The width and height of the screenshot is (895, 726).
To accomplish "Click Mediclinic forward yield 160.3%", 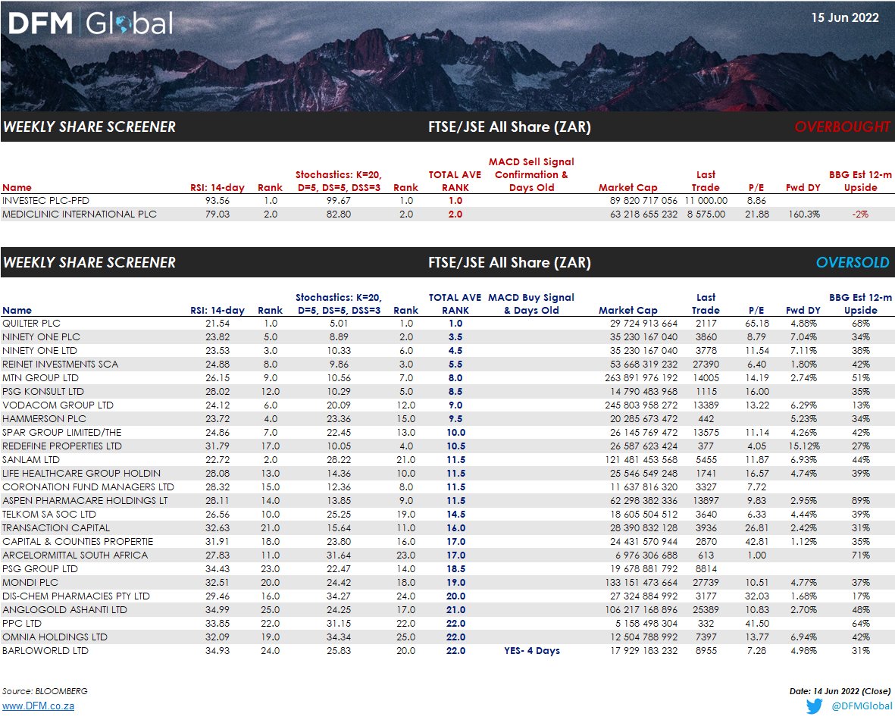I will tap(804, 214).
